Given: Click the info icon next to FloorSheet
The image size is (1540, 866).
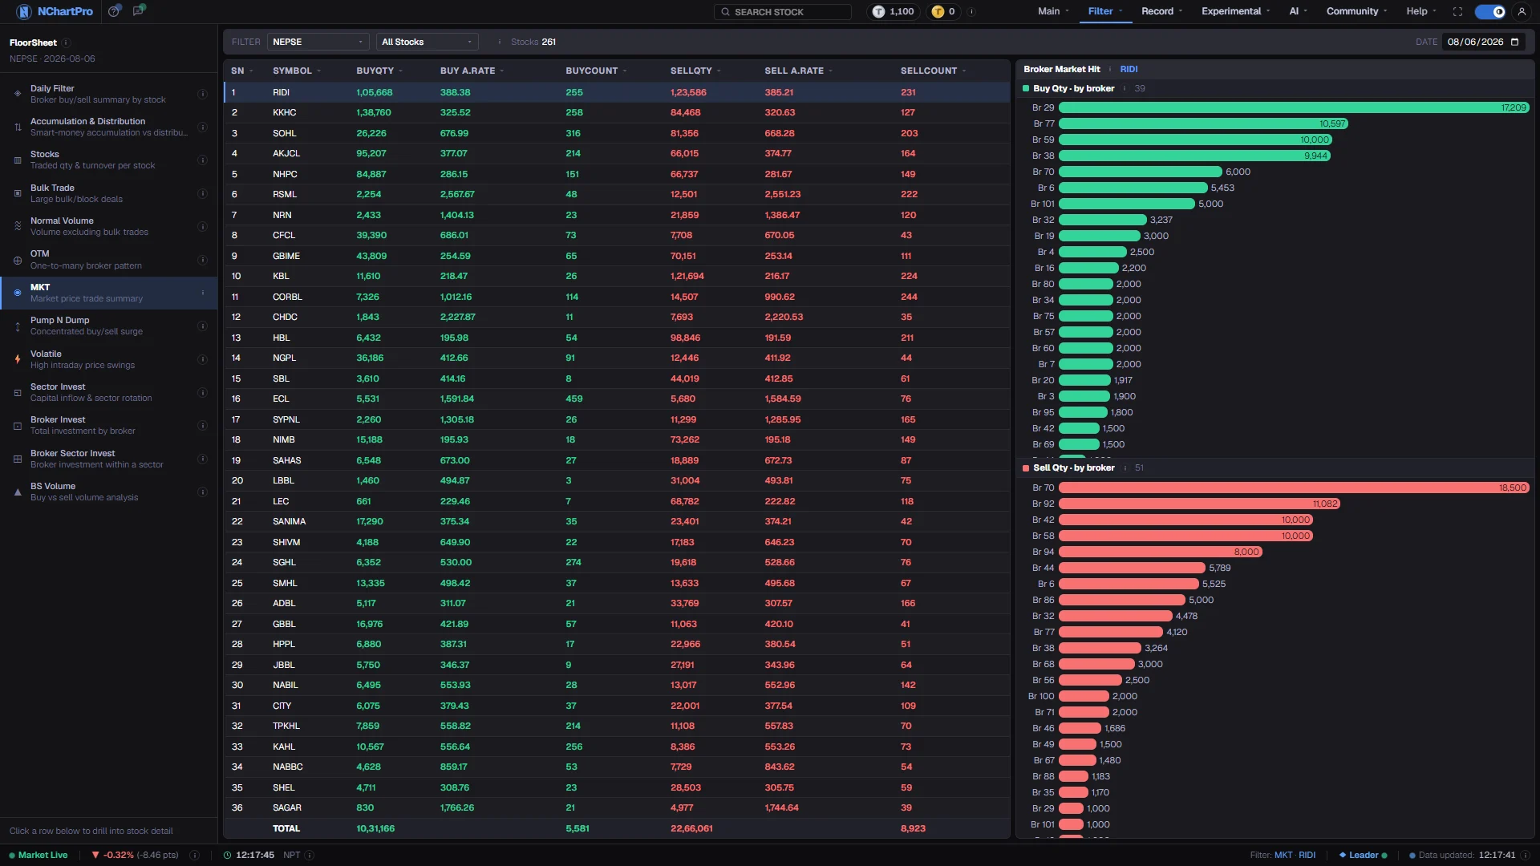Looking at the screenshot, I should [67, 42].
